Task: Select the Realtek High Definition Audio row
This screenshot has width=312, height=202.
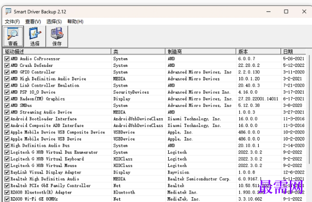Action: [155, 179]
